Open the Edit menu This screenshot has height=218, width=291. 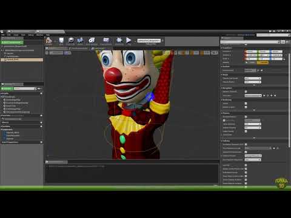[9, 35]
